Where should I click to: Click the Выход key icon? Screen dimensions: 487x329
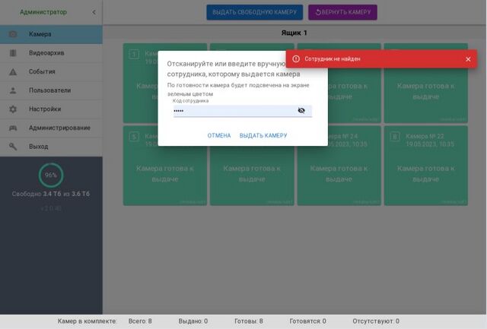point(13,146)
